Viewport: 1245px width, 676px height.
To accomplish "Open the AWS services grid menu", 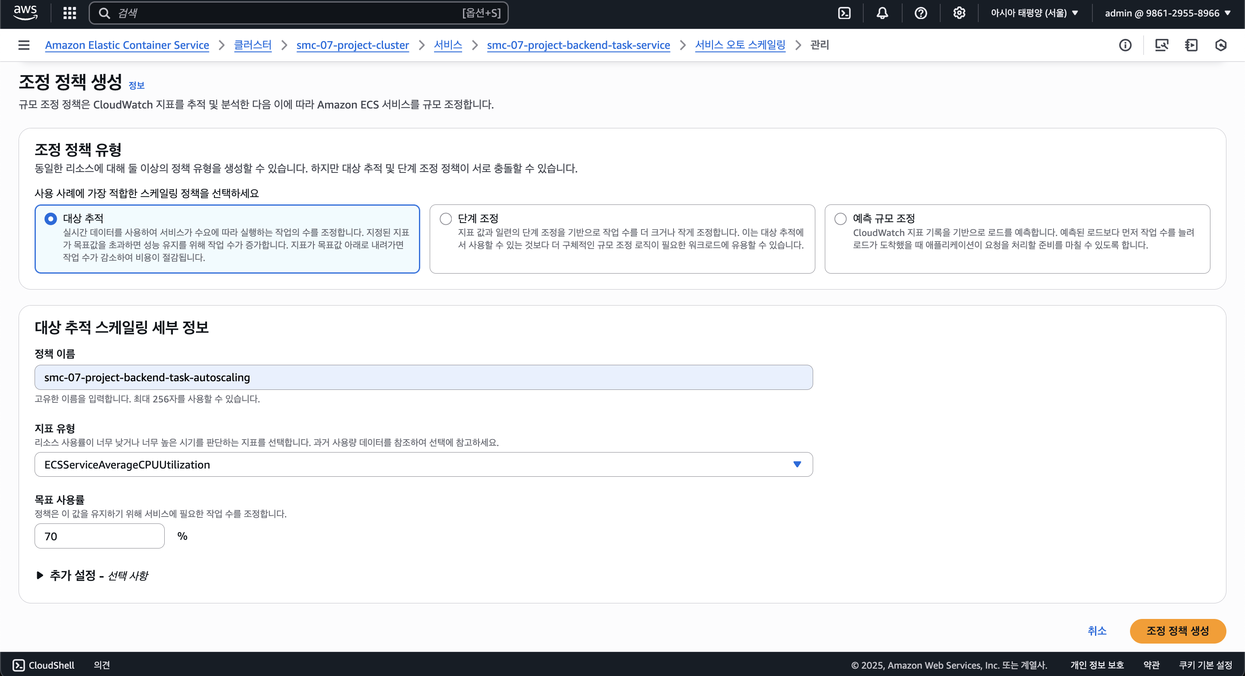I will tap(70, 13).
